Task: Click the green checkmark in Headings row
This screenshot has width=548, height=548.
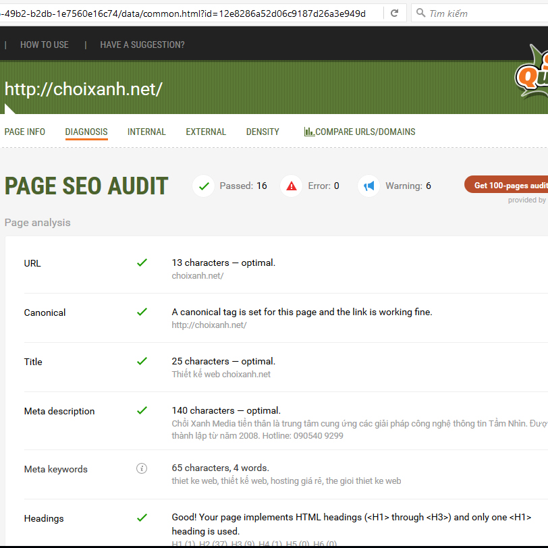Action: click(142, 518)
